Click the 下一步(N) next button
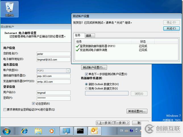The height and width of the screenshot is (137, 183). click(121, 123)
